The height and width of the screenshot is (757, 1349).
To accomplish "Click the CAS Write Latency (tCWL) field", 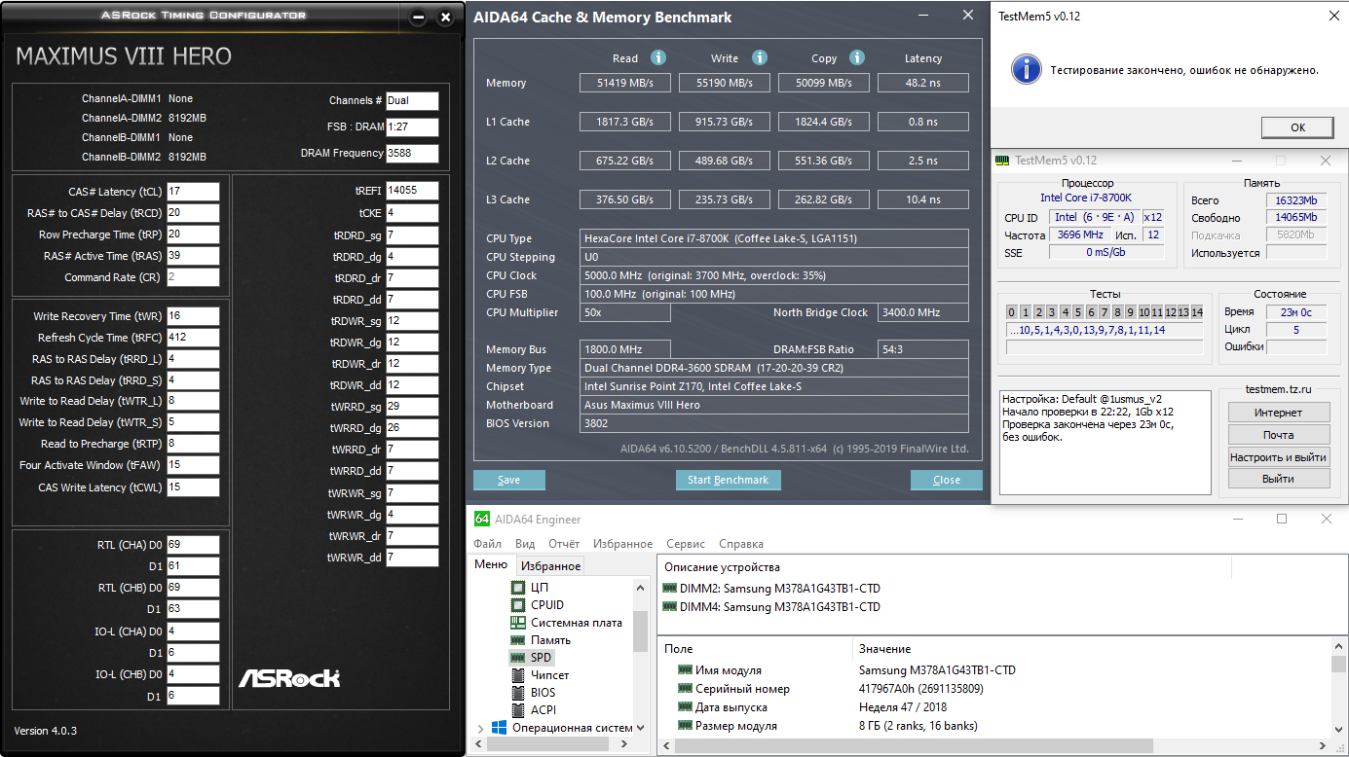I will tap(193, 487).
